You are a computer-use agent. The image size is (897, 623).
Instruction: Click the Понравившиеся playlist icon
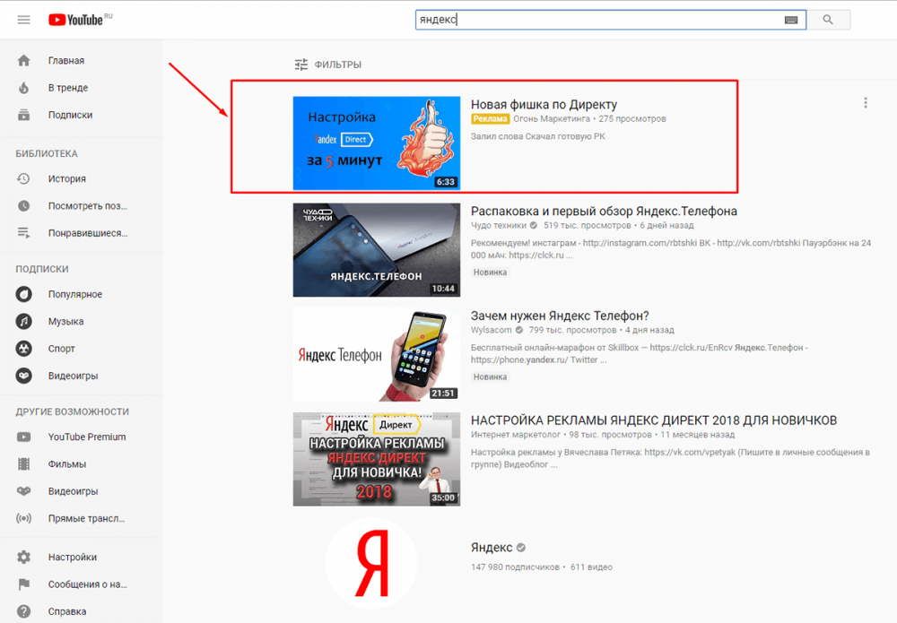pos(23,233)
